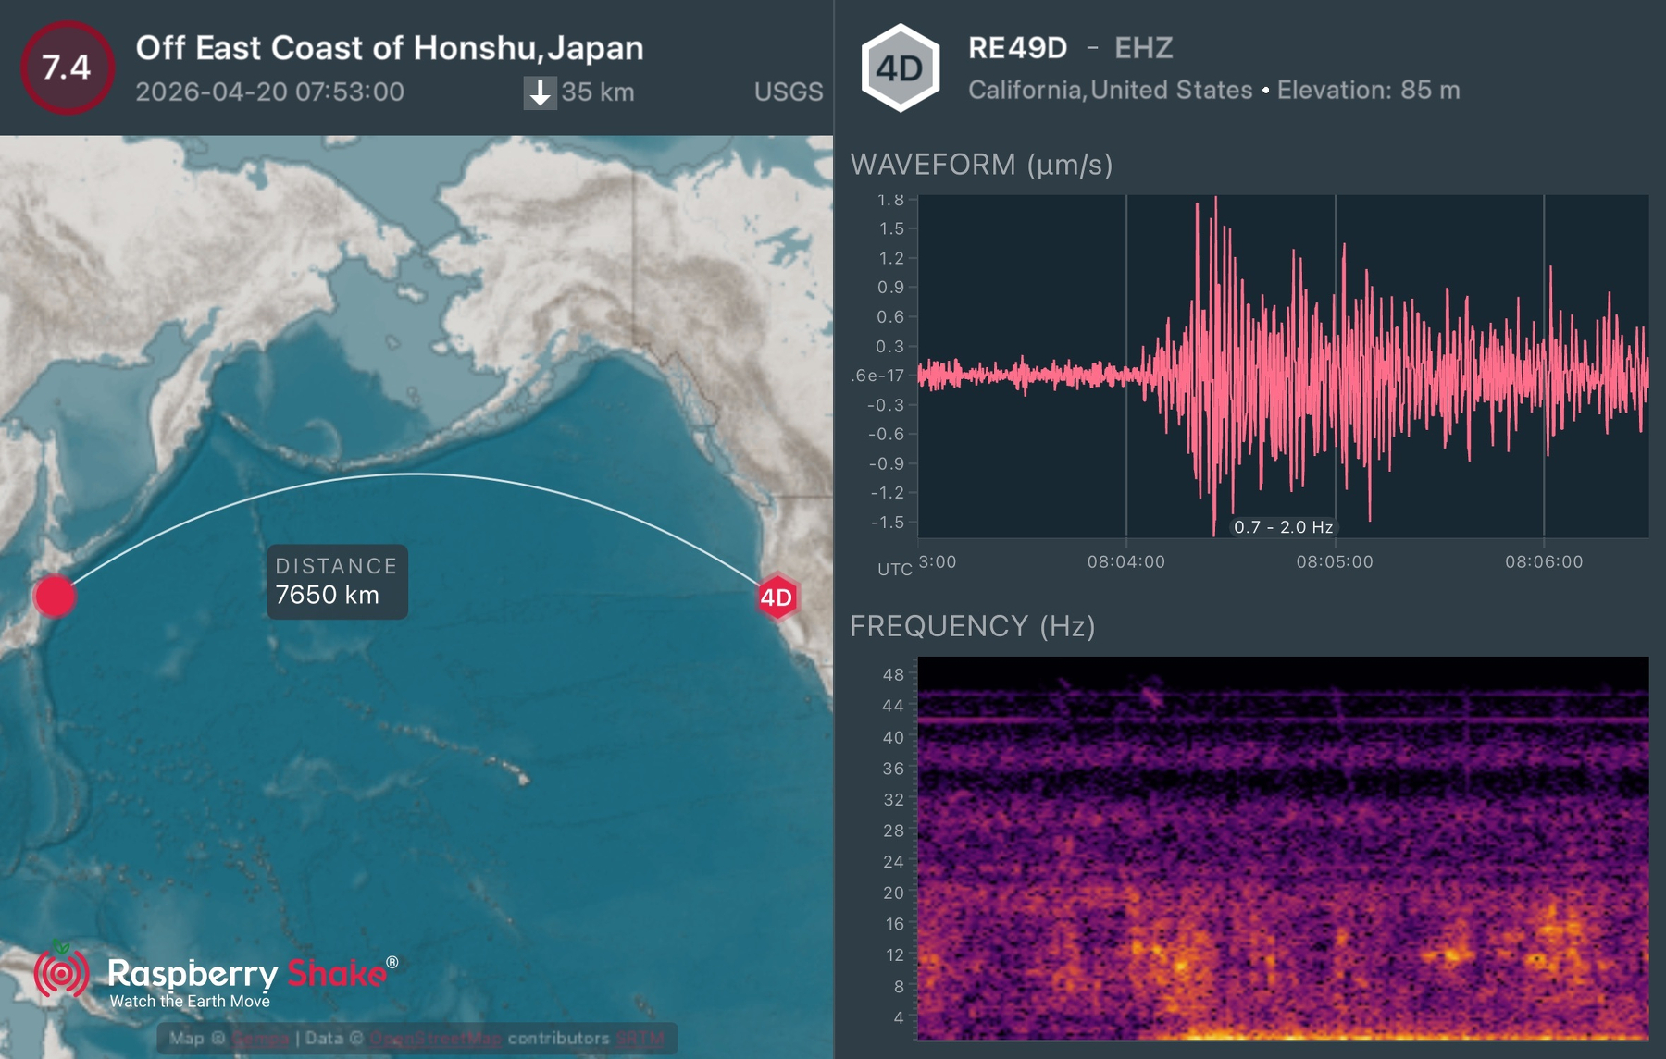Toggle the UTC time display
The height and width of the screenshot is (1059, 1666).
pos(895,570)
